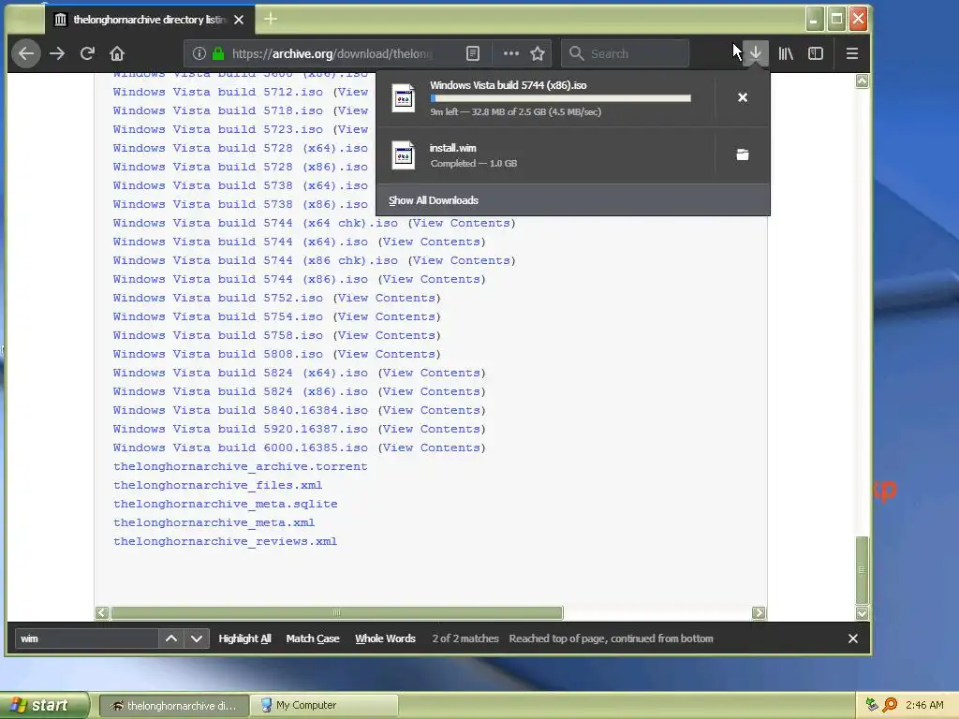Click thelonghornarchive taskbar button
Screen dimensions: 959x719
pos(173,705)
